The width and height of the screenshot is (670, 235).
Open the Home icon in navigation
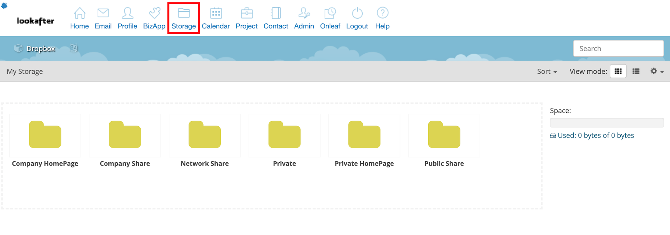pyautogui.click(x=79, y=13)
